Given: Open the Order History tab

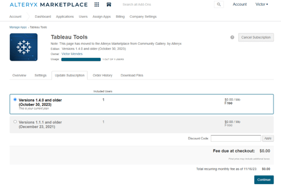Looking at the screenshot, I should pyautogui.click(x=103, y=76).
